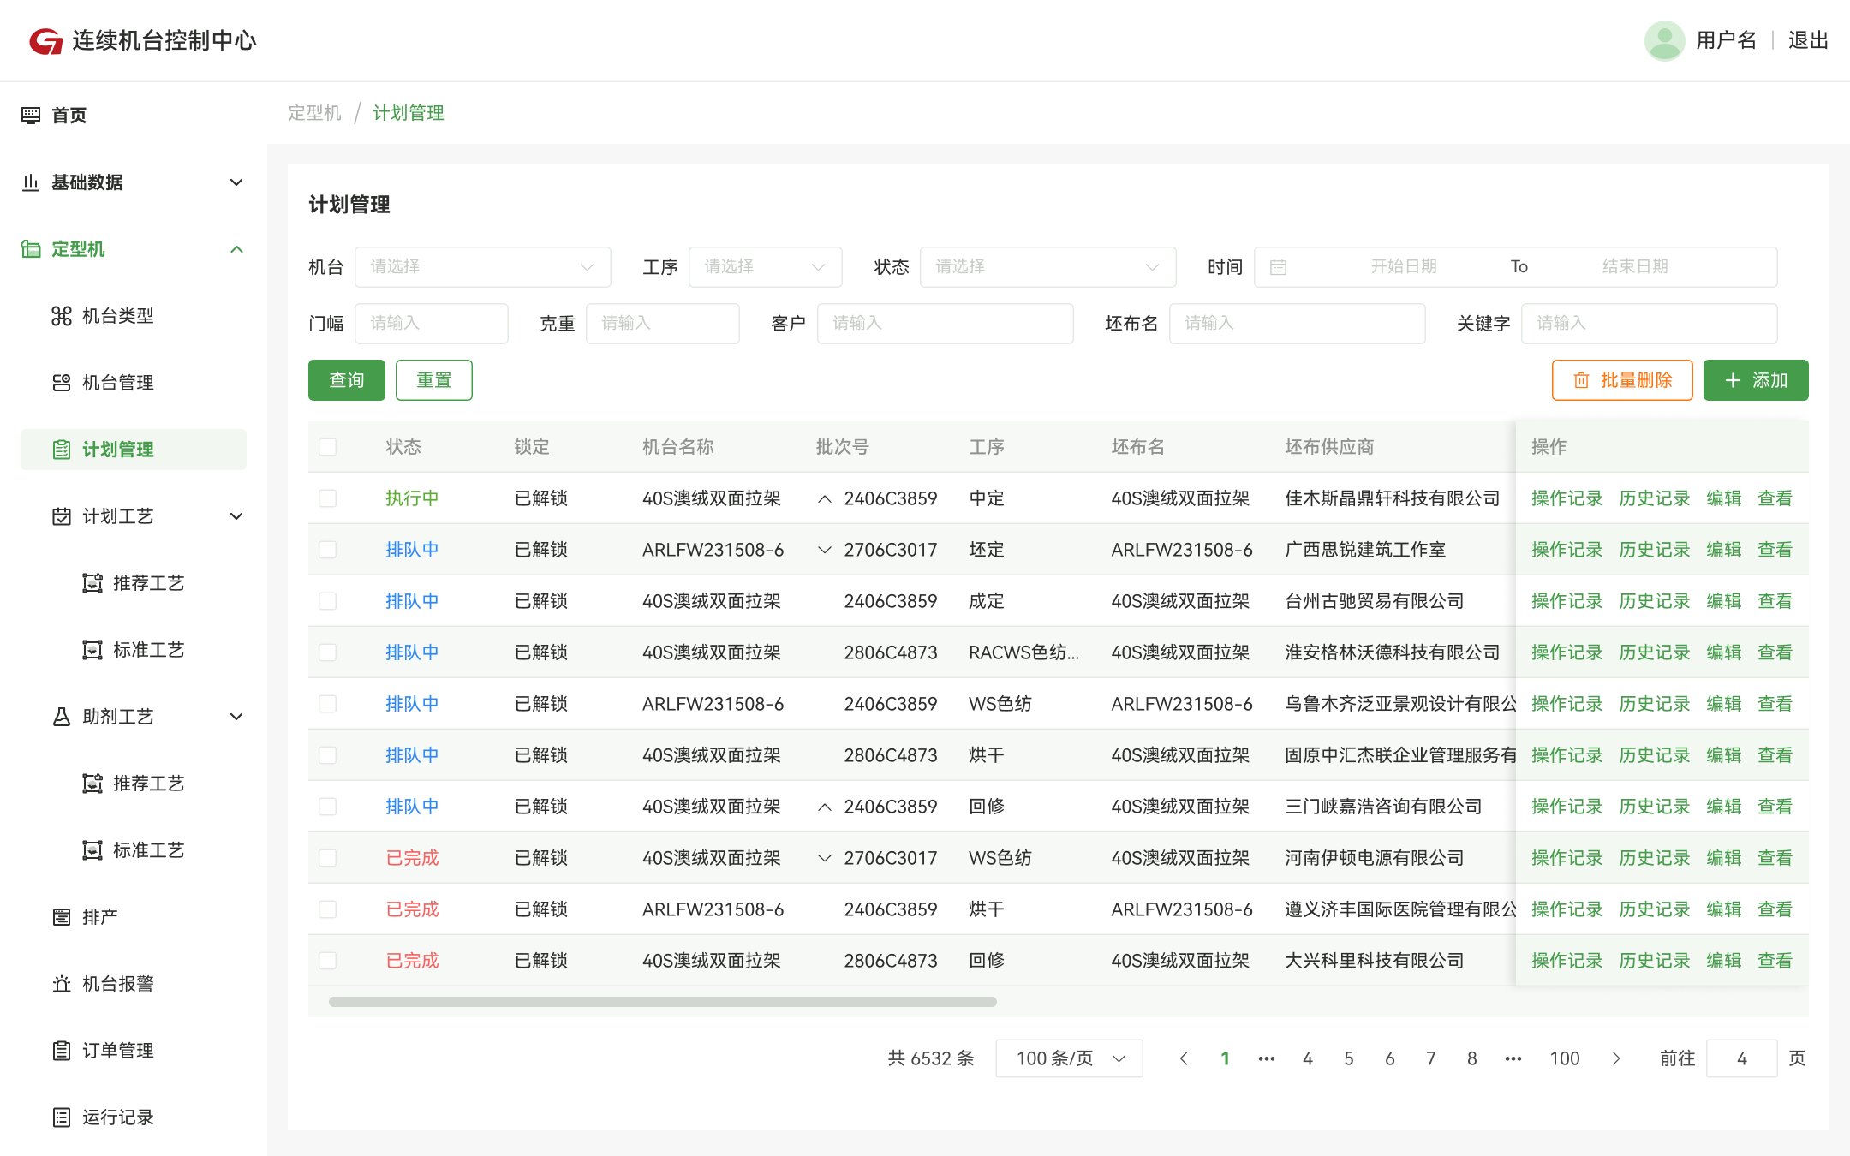
Task: Click icon of 标准工艺 under 计划工艺
Action: coord(92,649)
